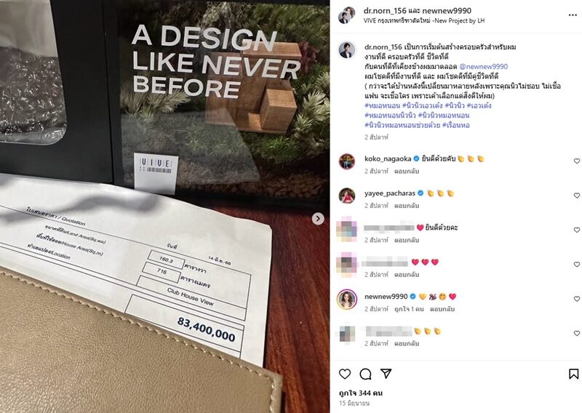Open the three-dot more options menu
Image resolution: width=582 pixels, height=413 pixels.
(573, 15)
